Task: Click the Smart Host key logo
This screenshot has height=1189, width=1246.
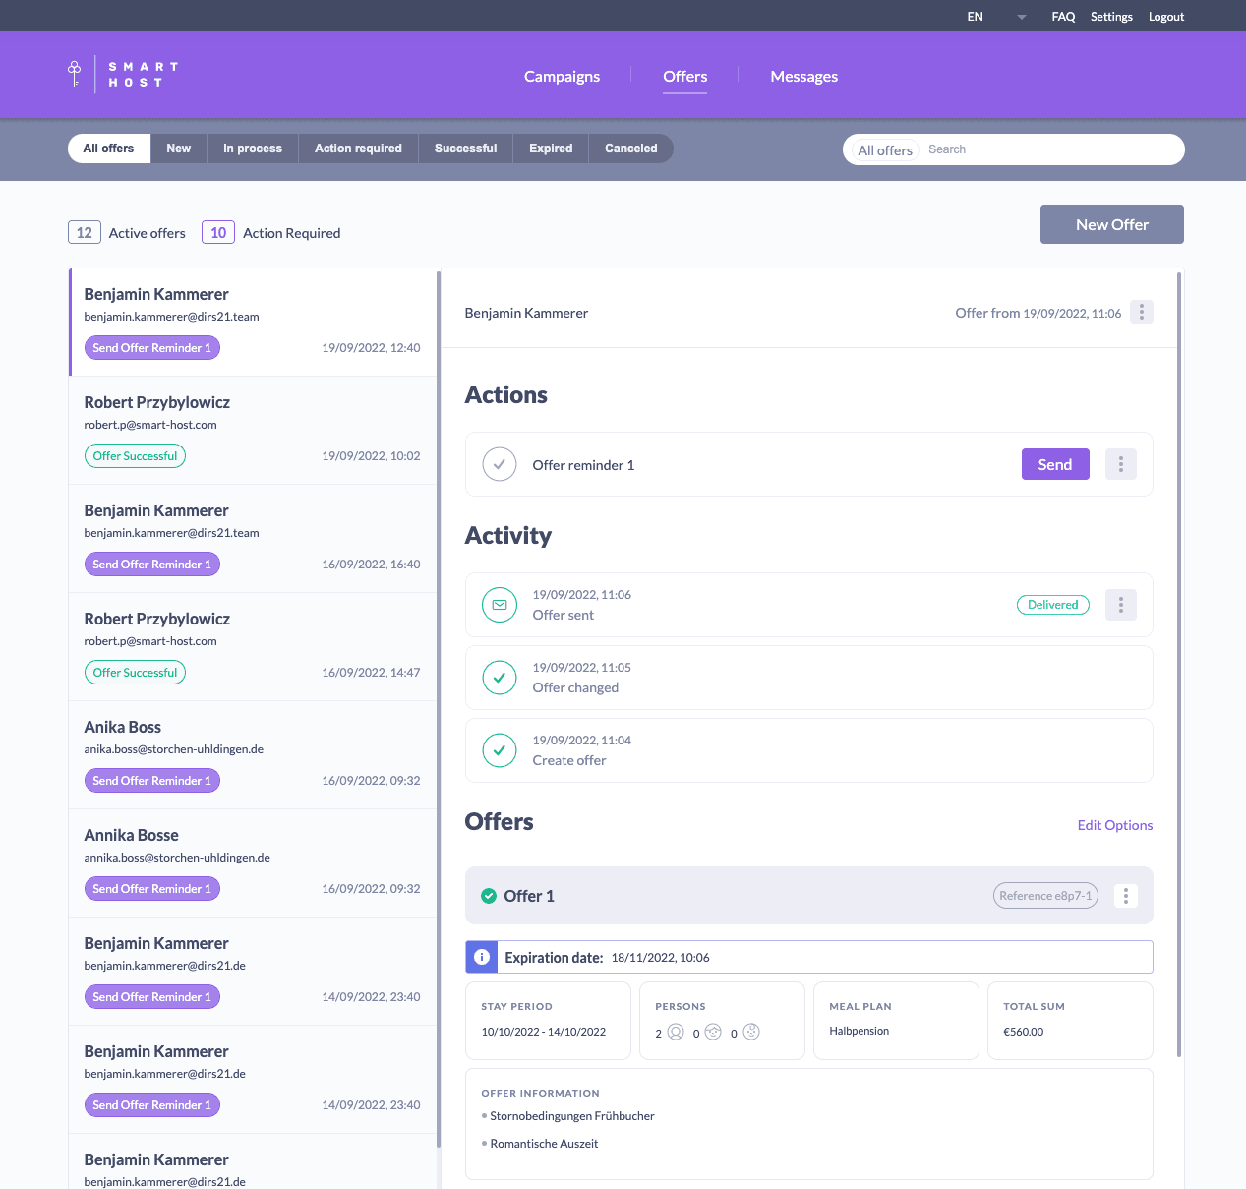Action: (75, 74)
